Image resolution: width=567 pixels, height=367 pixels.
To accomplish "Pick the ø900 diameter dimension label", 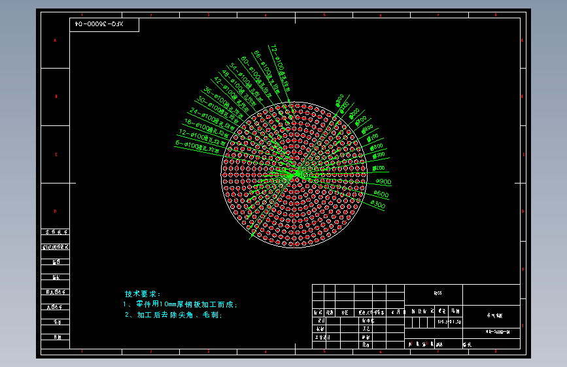I will [383, 182].
